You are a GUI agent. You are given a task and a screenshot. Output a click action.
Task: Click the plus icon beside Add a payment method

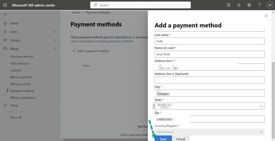click(x=74, y=51)
